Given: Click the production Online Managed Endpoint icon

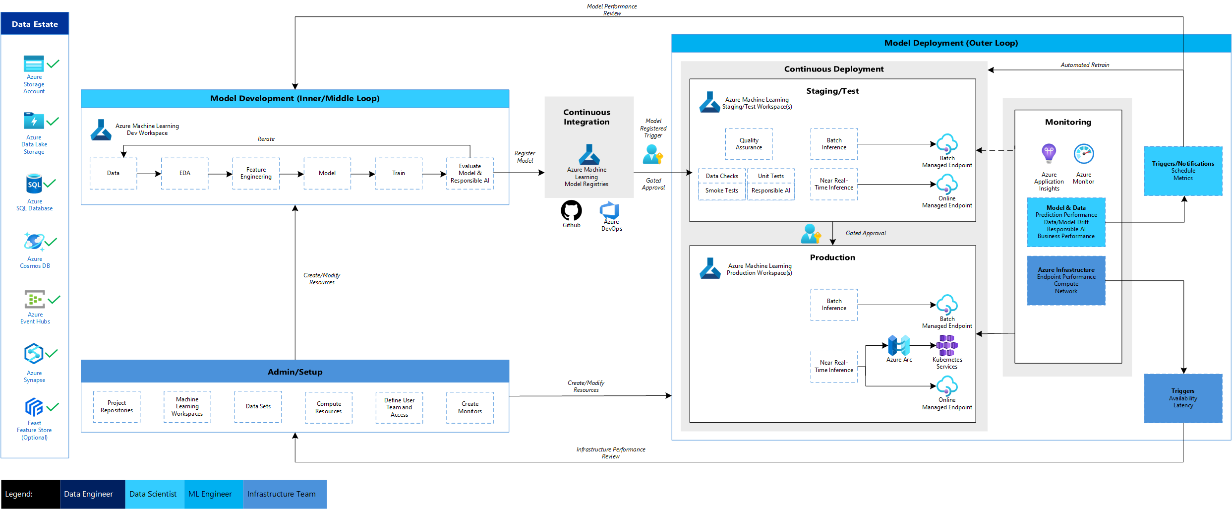Looking at the screenshot, I should coord(947,386).
